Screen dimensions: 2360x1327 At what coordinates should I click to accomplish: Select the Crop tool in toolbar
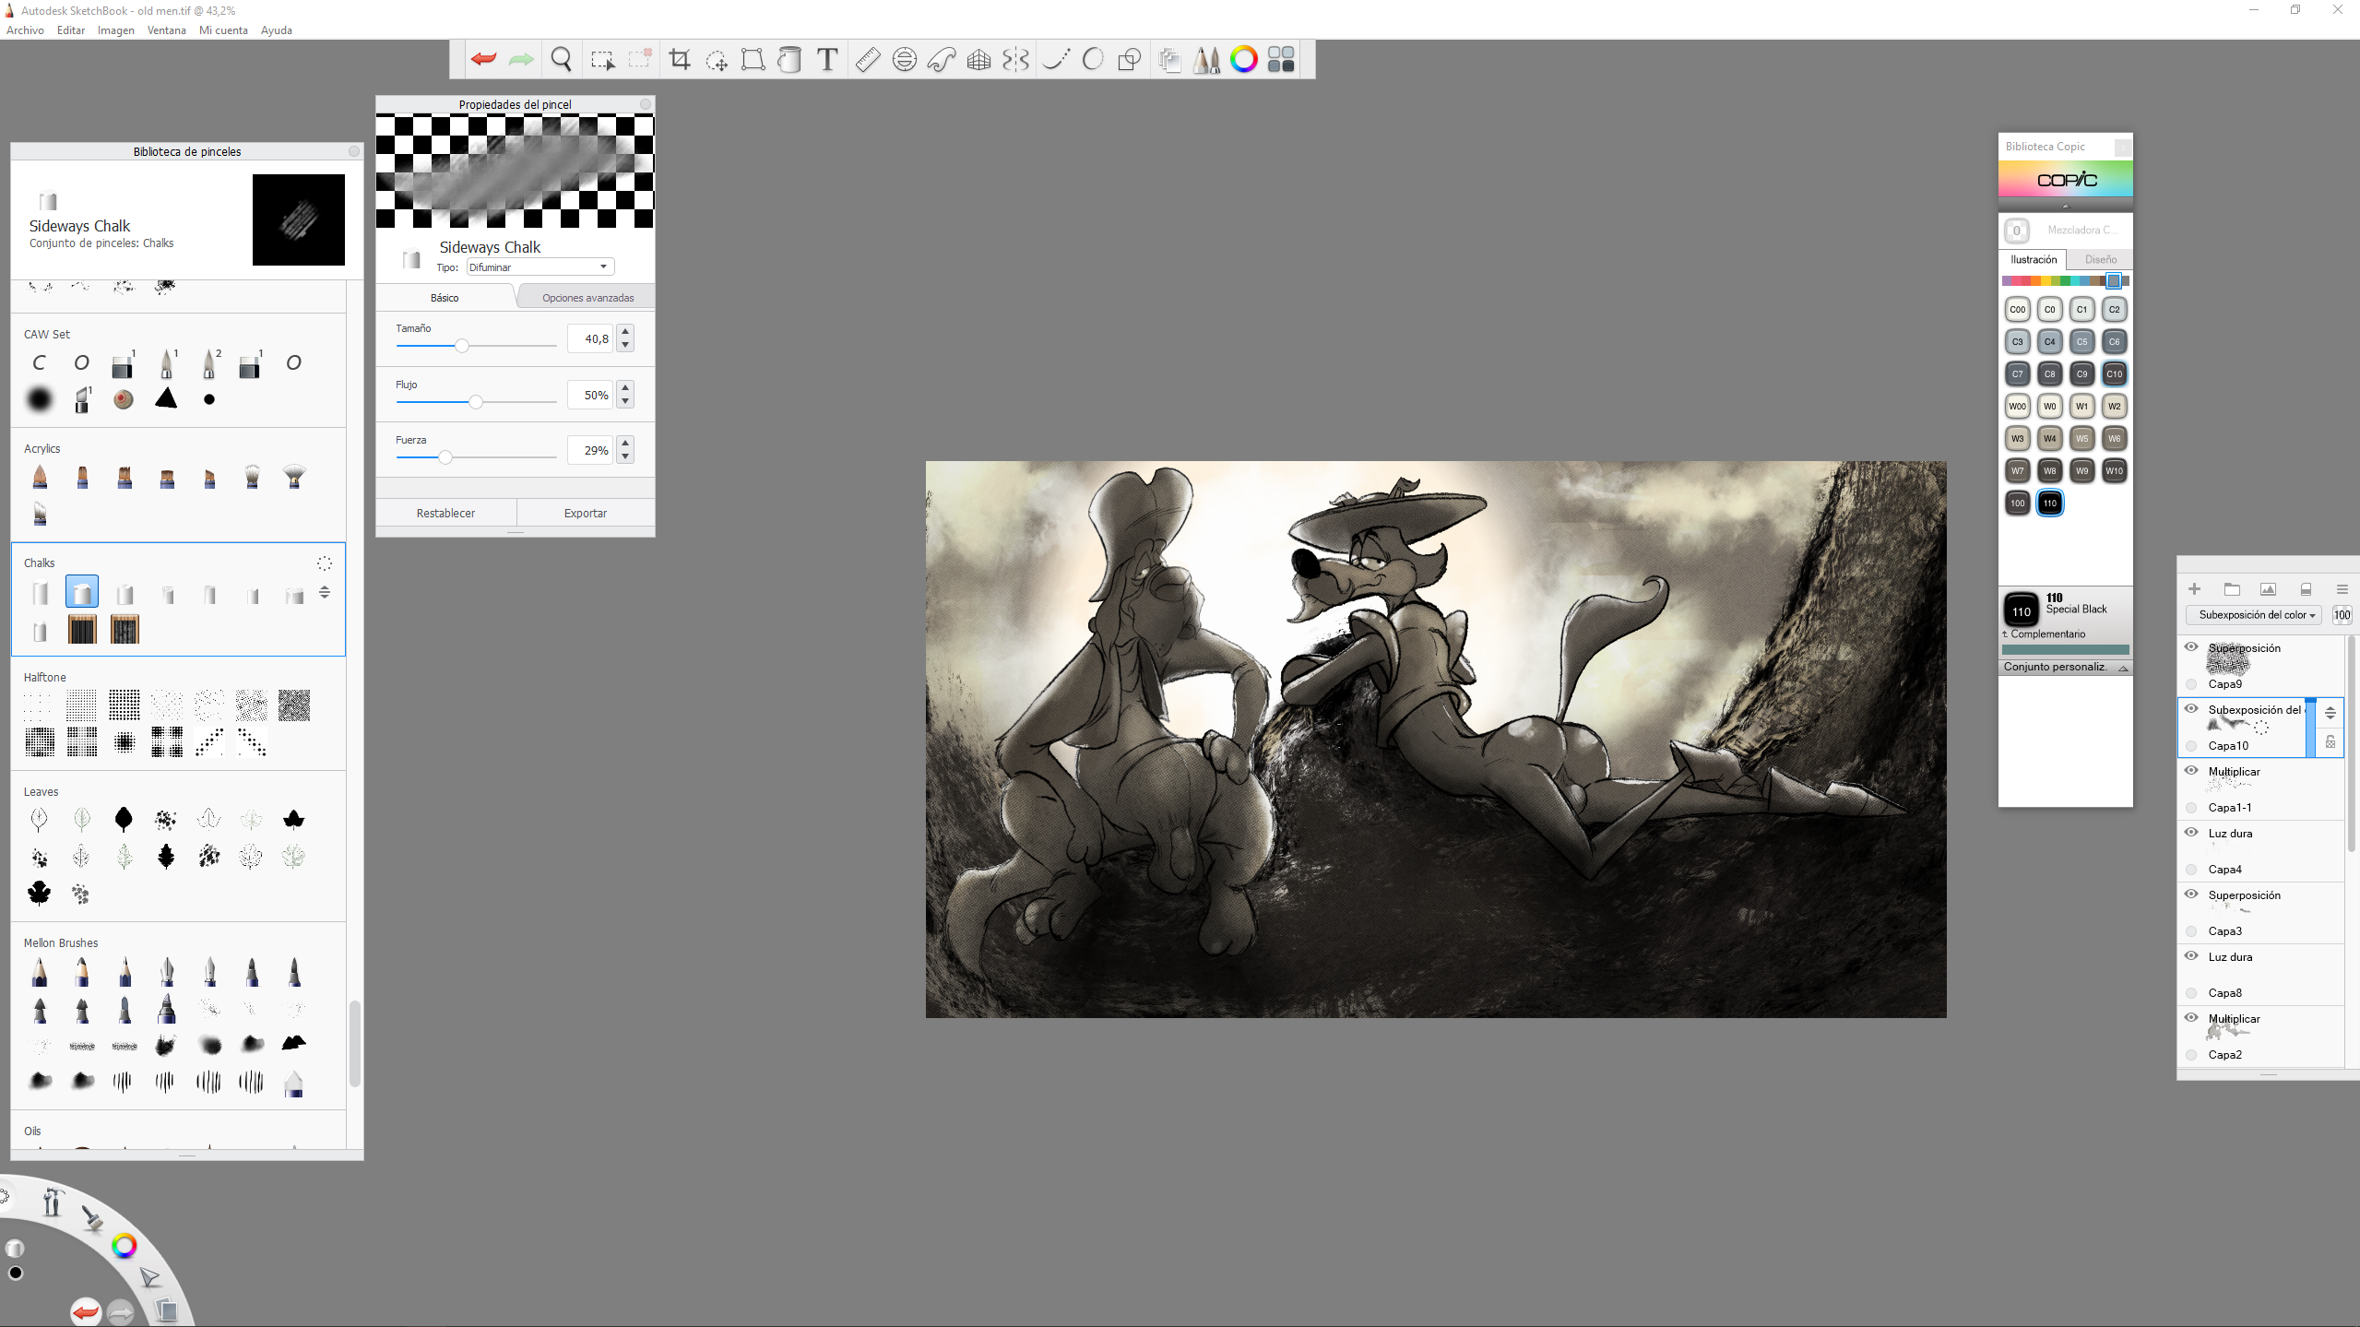pos(680,60)
